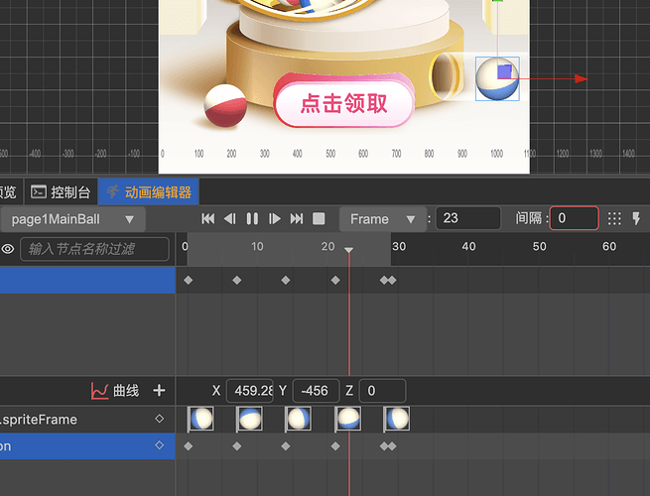Click the current frame number field
Screen dimensions: 650x496
(x=468, y=218)
